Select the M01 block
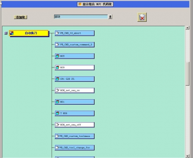Viewport: 193px width, 158px height. [75, 102]
